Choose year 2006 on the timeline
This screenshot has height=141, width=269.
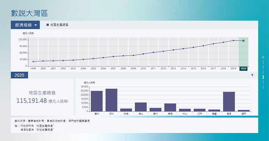coord(103,69)
